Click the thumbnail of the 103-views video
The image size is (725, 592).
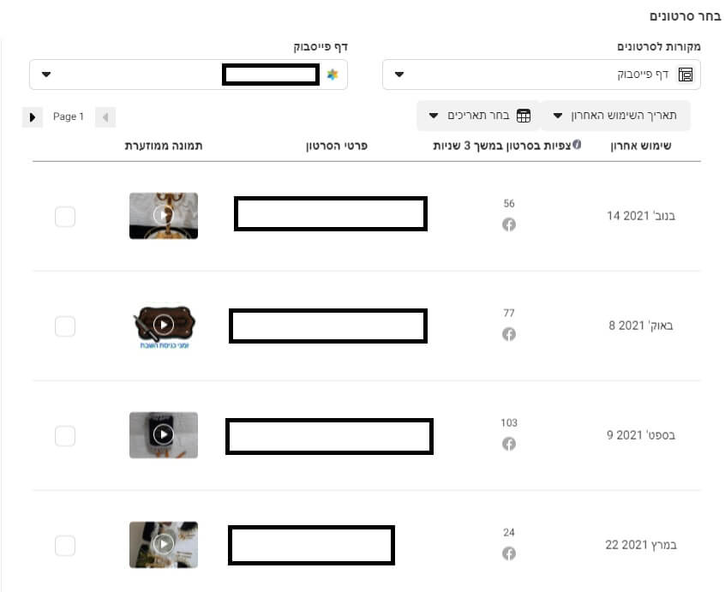point(164,435)
